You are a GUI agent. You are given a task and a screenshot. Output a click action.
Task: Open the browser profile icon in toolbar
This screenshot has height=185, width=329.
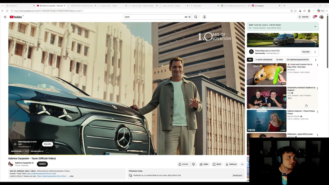309,11
